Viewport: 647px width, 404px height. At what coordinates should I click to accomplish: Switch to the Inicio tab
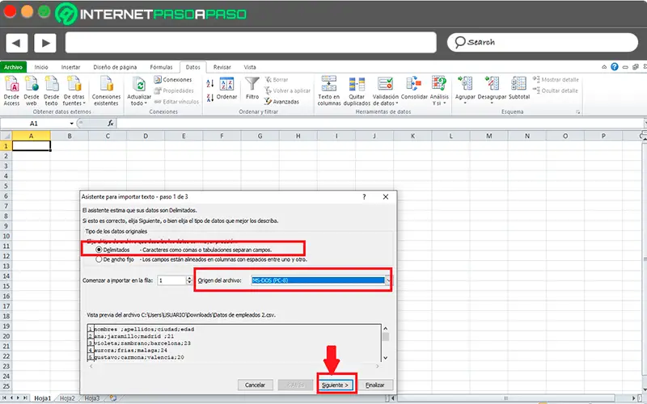(41, 67)
